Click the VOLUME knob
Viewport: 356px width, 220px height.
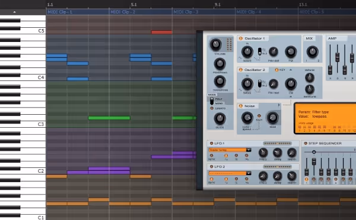[x=216, y=44]
